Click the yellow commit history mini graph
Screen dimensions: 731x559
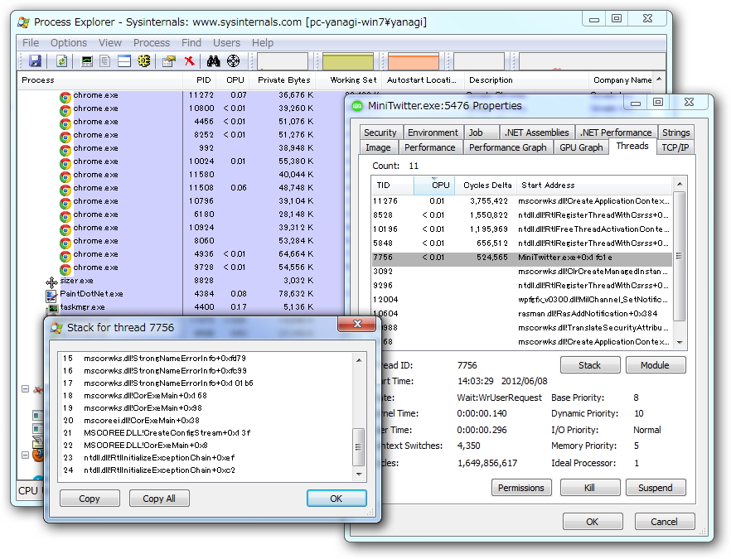click(x=348, y=61)
